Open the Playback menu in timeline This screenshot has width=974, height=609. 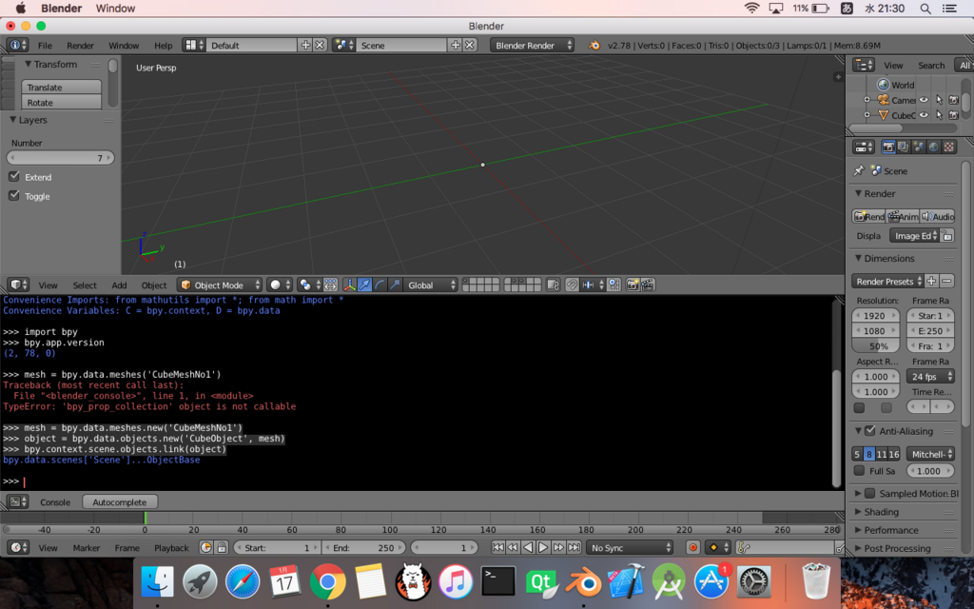click(x=171, y=547)
